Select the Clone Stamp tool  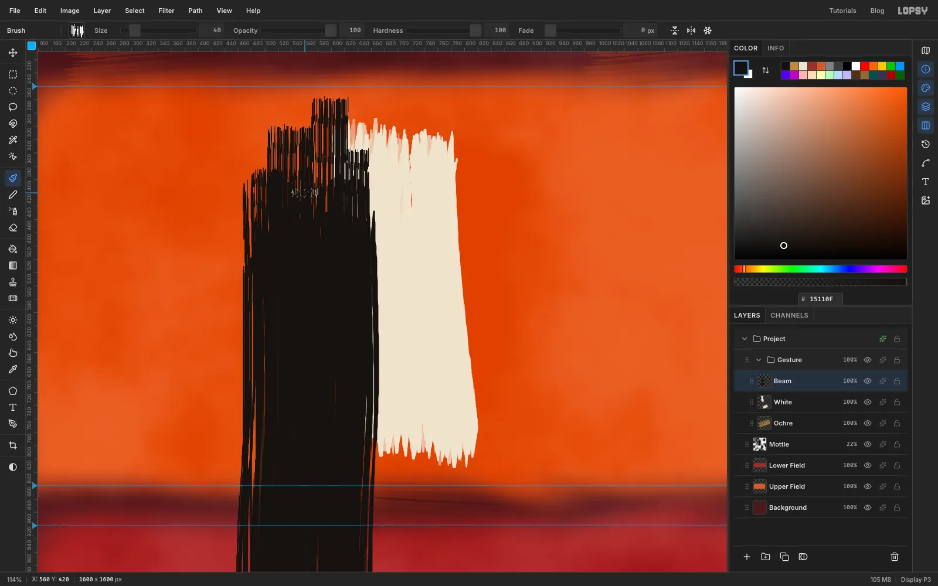(13, 282)
